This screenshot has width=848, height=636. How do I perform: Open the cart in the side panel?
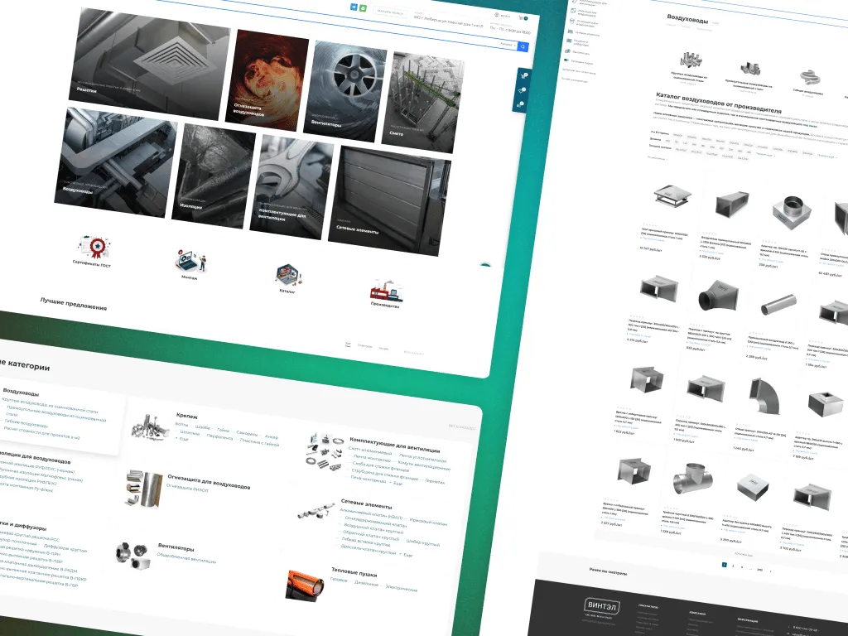coord(523,76)
